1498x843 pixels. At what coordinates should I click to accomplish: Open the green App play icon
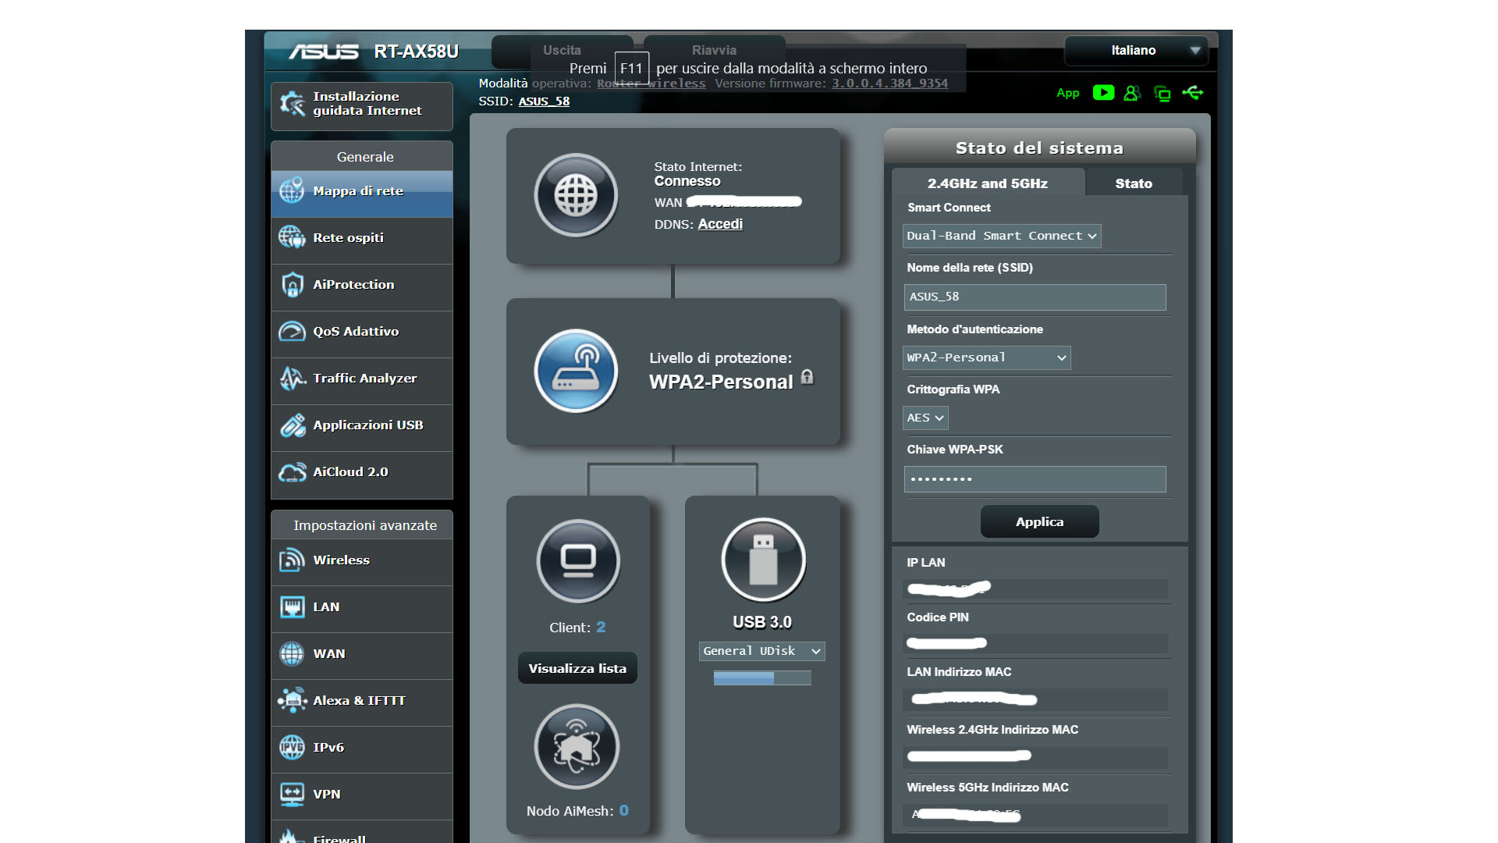[1103, 93]
